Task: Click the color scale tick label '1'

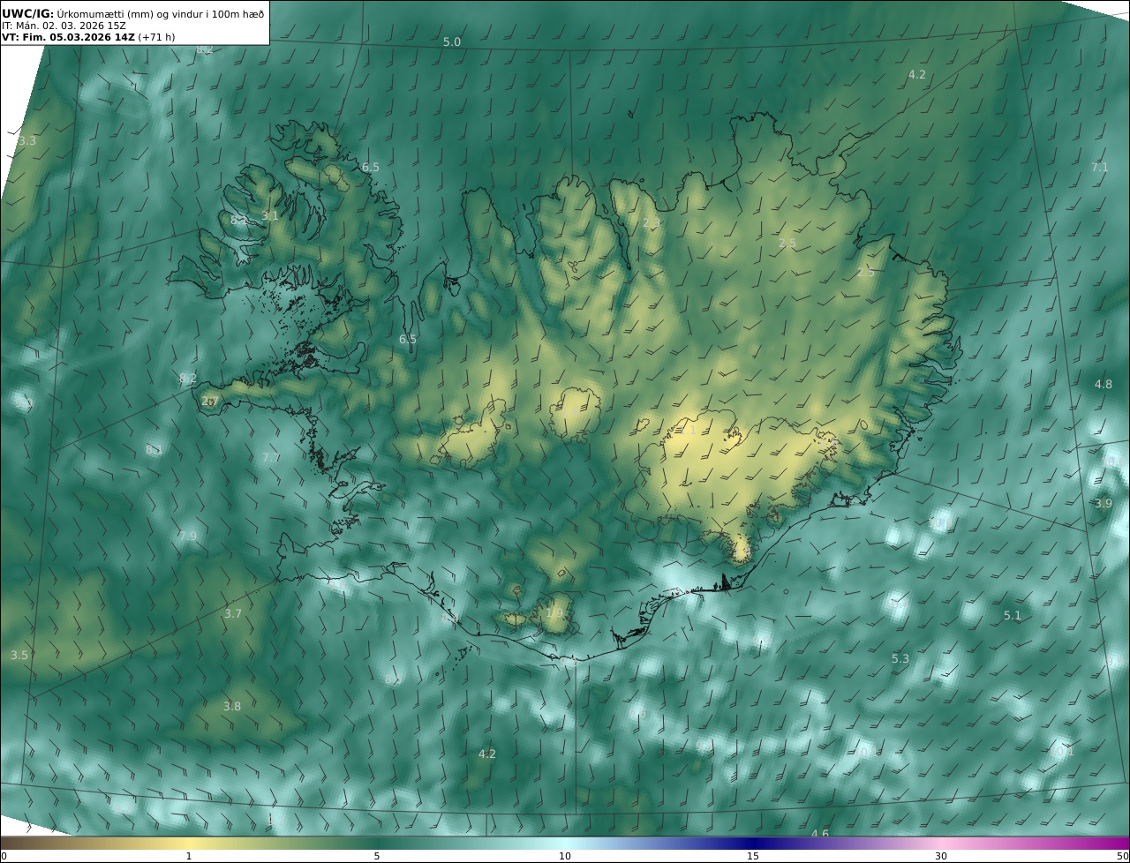Action: coord(189,856)
